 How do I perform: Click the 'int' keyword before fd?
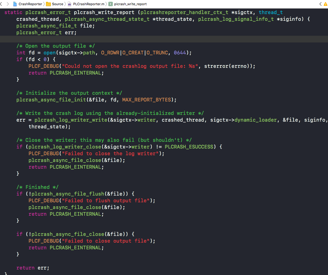(21, 53)
